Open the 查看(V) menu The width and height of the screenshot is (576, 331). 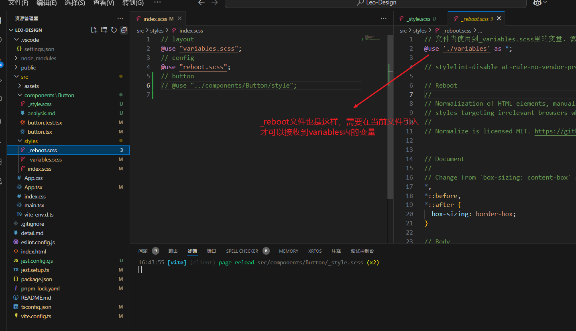[x=104, y=3]
